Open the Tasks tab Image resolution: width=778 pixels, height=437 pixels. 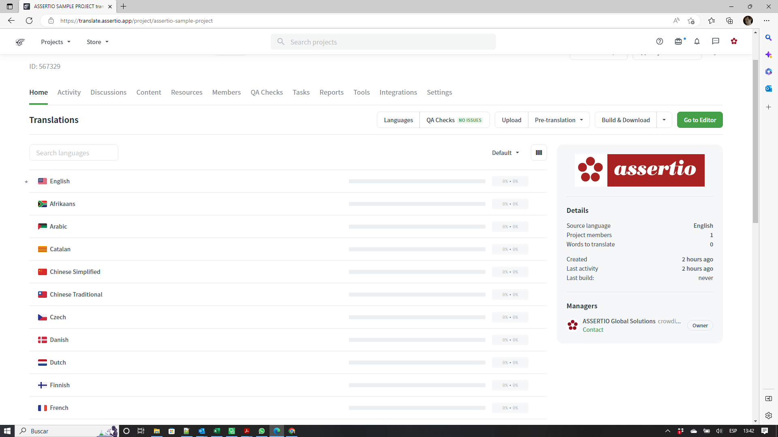(x=301, y=92)
